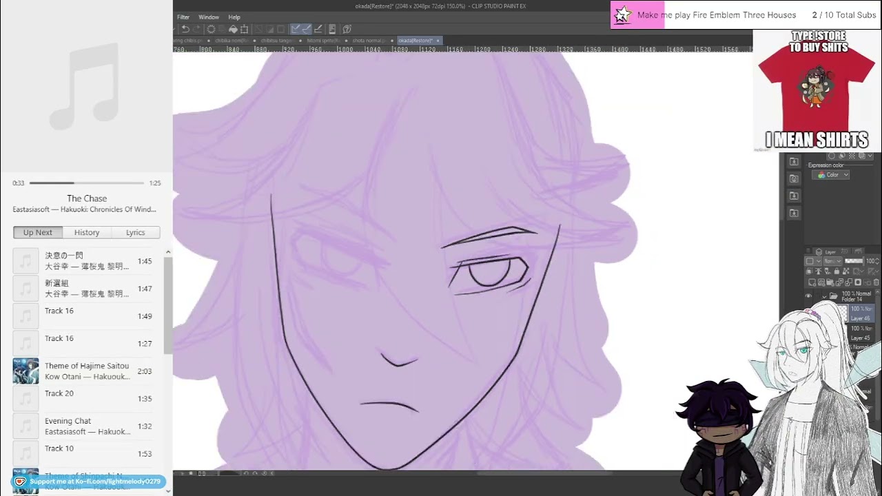The image size is (882, 496).
Task: Open the Window menu
Action: point(209,17)
